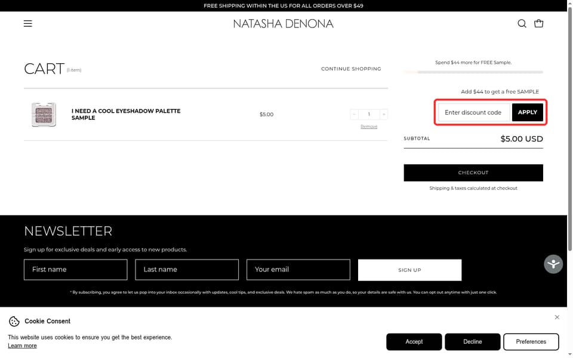Click 'Shipping & taxes calculated at checkout' text
The width and height of the screenshot is (573, 358).
coord(473,189)
